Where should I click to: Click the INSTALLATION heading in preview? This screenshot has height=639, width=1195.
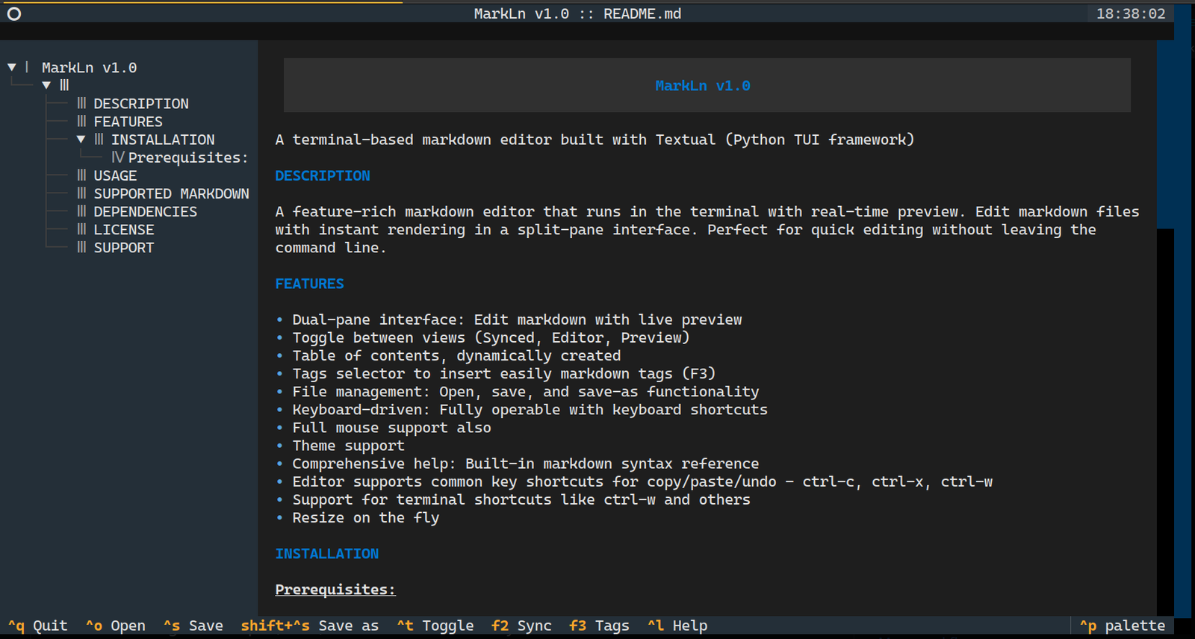pos(326,554)
